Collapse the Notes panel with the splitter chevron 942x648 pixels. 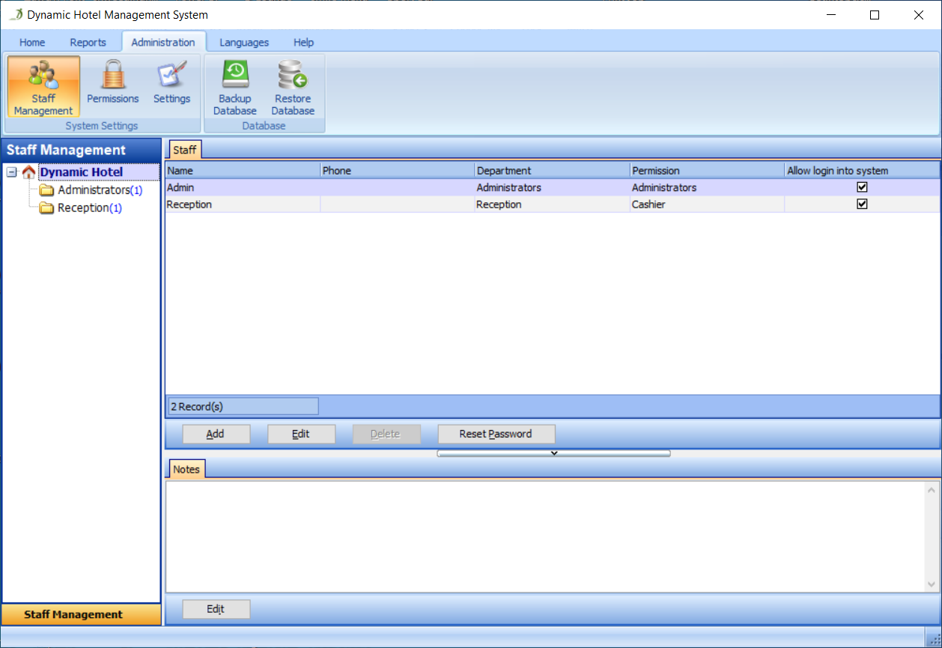tap(553, 453)
